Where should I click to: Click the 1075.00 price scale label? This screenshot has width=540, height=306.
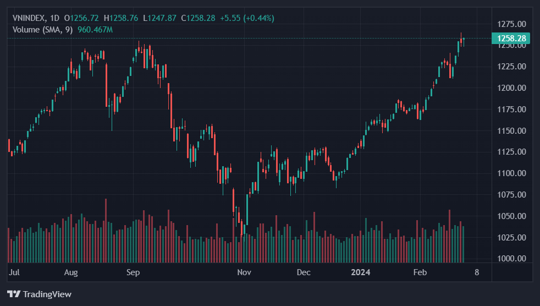tap(512, 194)
